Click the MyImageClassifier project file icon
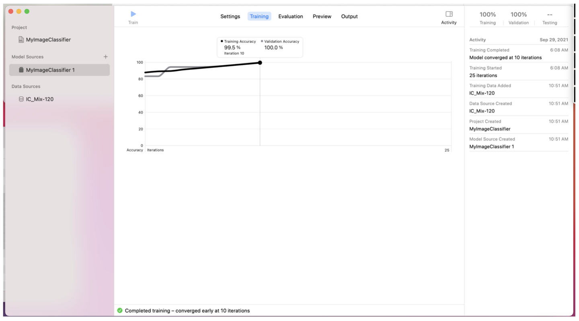Viewport: 579px width, 321px height. (21, 40)
